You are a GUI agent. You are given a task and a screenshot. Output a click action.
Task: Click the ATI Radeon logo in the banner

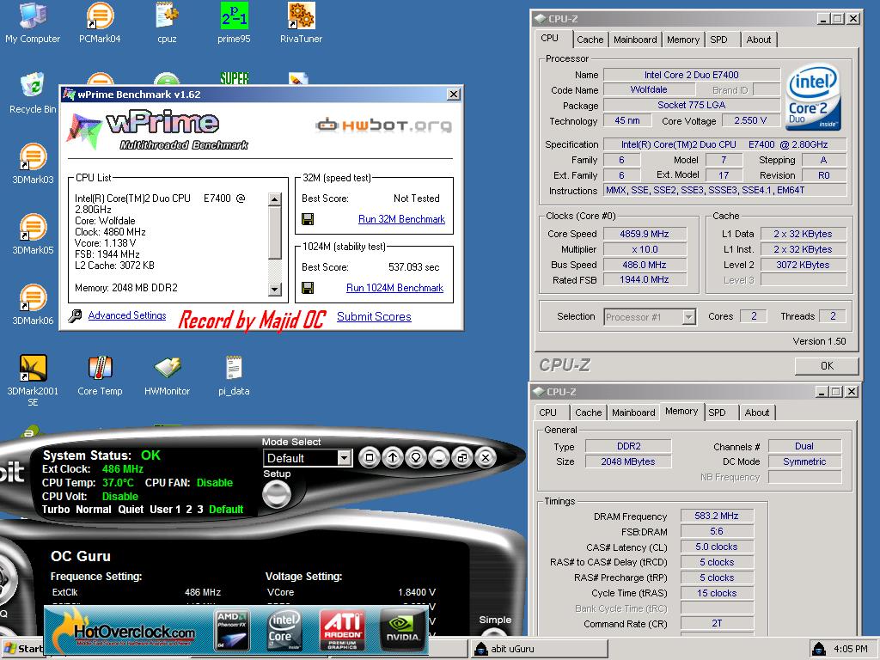[x=342, y=631]
